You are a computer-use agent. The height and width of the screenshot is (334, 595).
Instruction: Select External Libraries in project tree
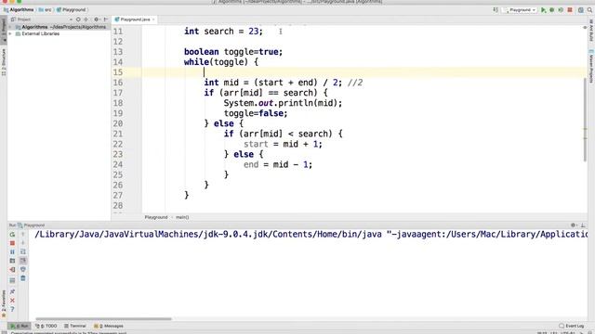pyautogui.click(x=40, y=34)
